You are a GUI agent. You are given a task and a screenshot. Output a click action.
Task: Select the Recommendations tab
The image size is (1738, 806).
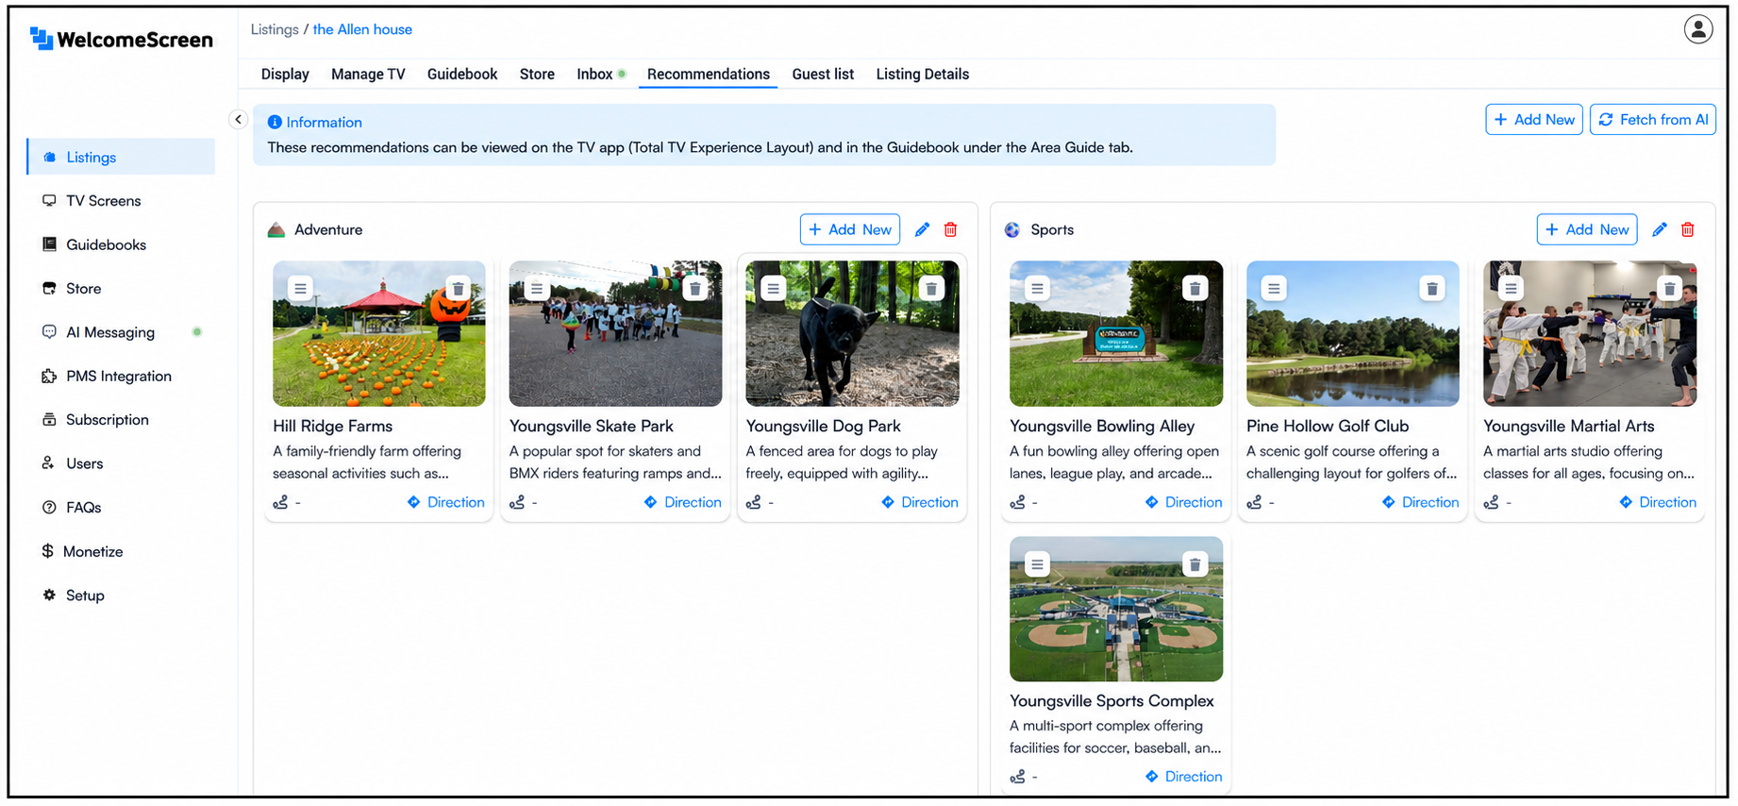[x=709, y=74]
